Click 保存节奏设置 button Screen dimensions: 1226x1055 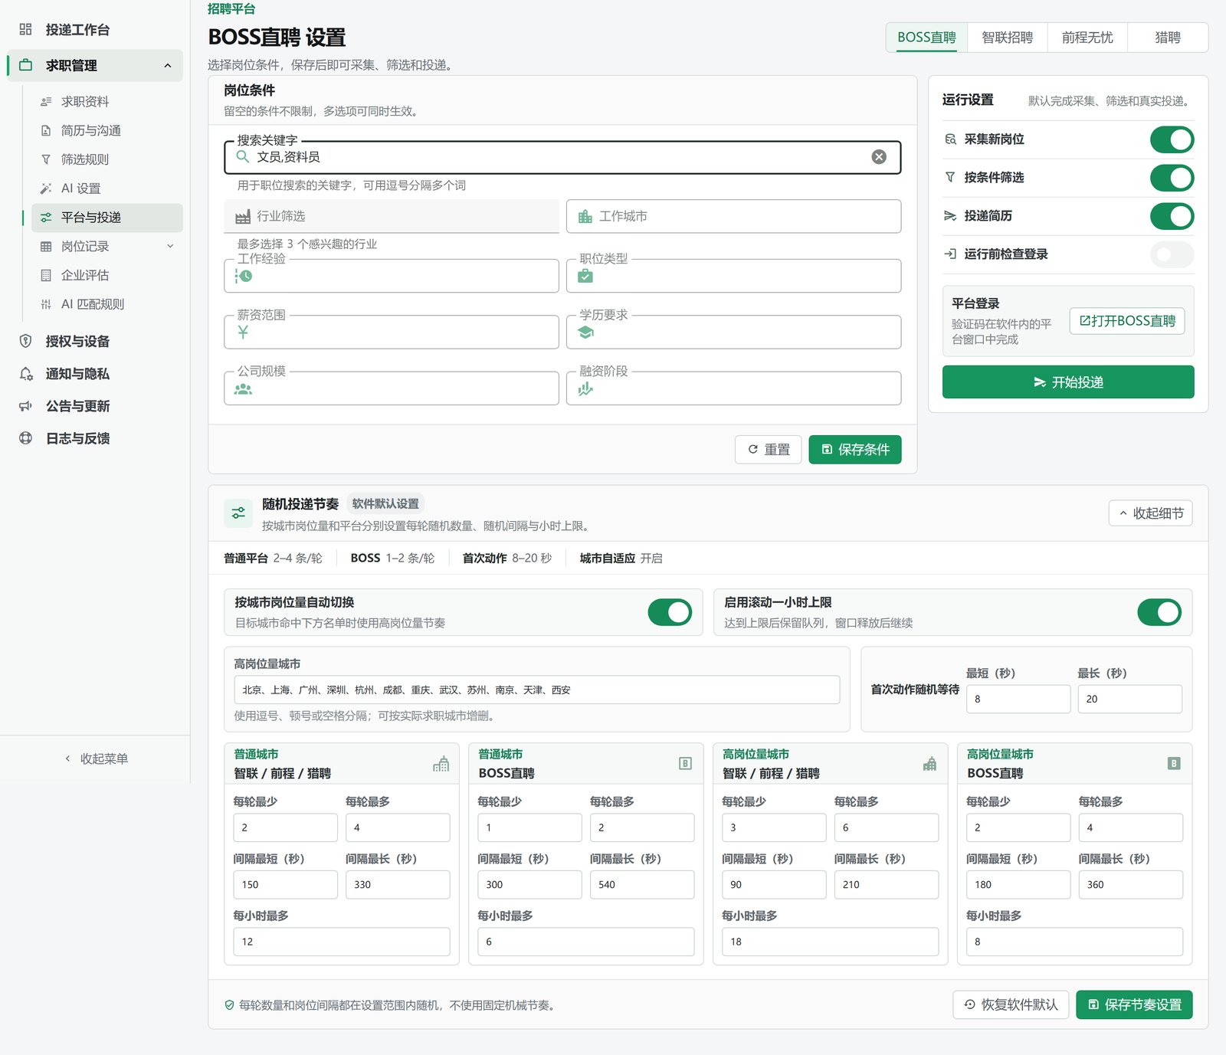[1134, 1005]
